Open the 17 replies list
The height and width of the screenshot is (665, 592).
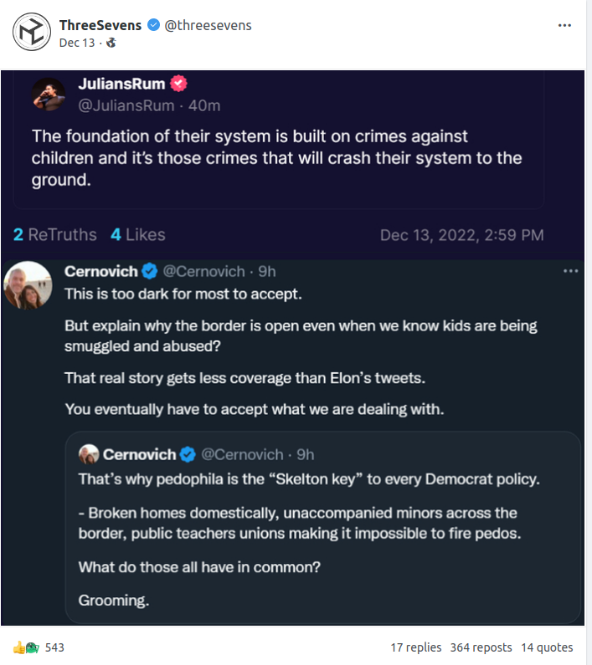click(x=416, y=647)
